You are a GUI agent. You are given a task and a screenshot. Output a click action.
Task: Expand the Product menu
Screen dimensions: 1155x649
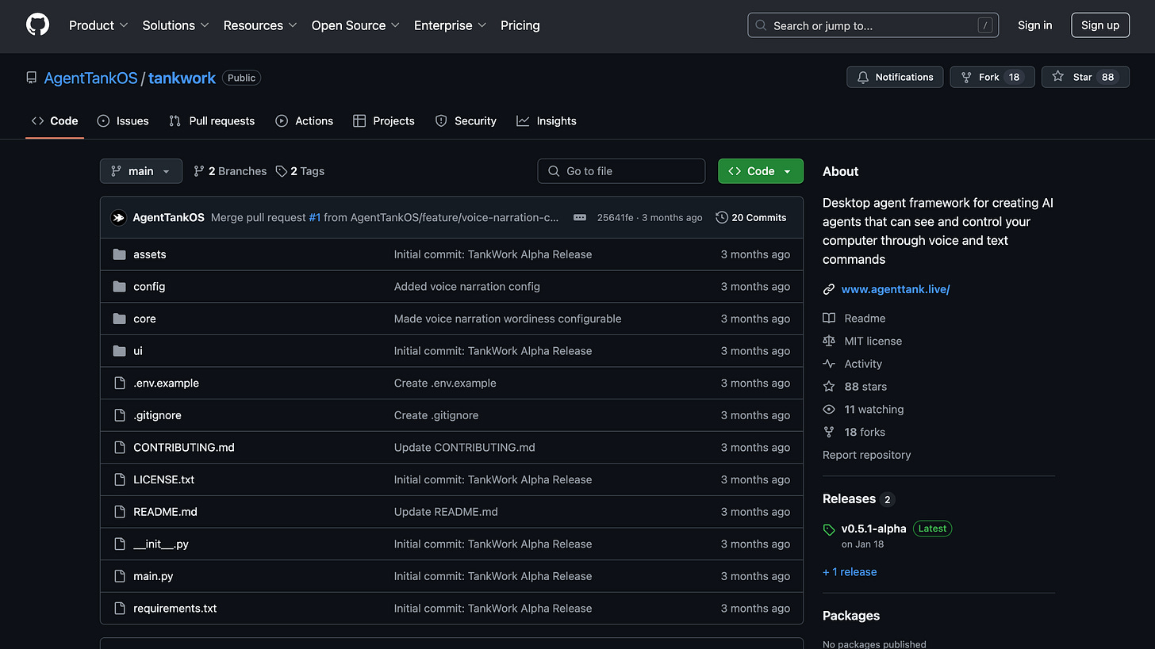click(x=98, y=25)
